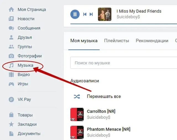Screen dimensions: 177x140
Task: Switch to the Плейлисты tab
Action: 116,41
